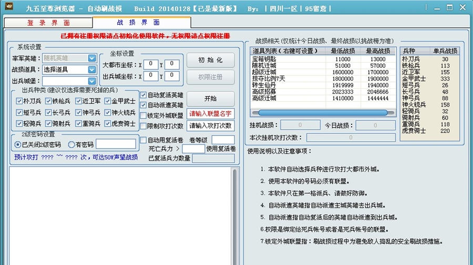Uncheck the 骑射兵 checkbox

click(48, 124)
